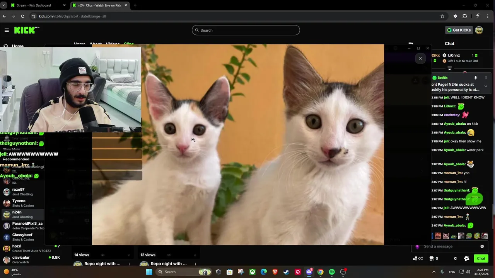This screenshot has height=278, width=495.
Task: Open razo97 Just Chatting channel
Action: pyautogui.click(x=22, y=192)
